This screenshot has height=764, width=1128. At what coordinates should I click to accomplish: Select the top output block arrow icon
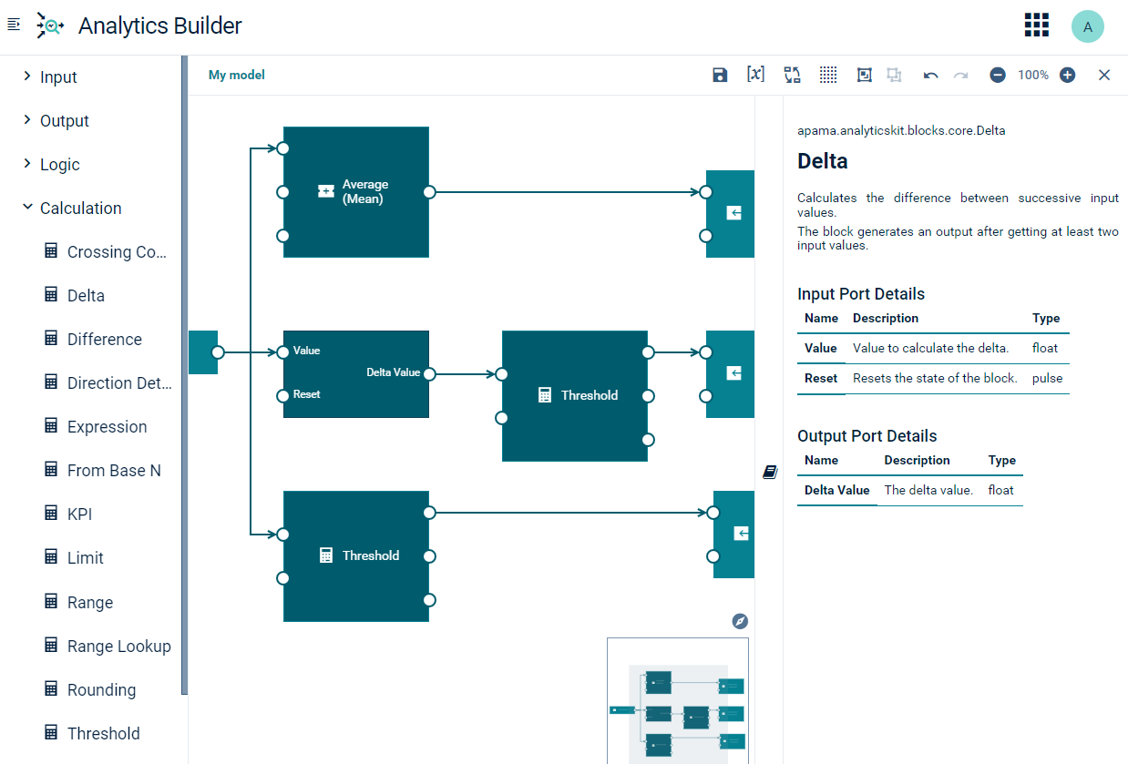point(734,213)
